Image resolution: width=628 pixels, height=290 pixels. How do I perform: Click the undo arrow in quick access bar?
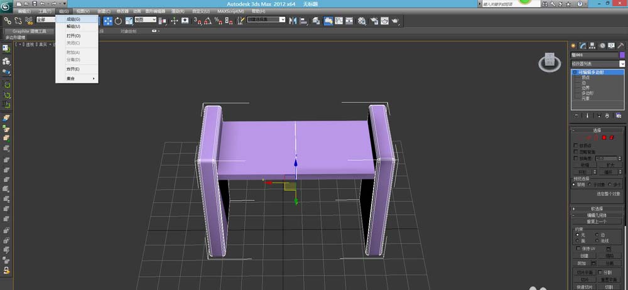tap(43, 3)
